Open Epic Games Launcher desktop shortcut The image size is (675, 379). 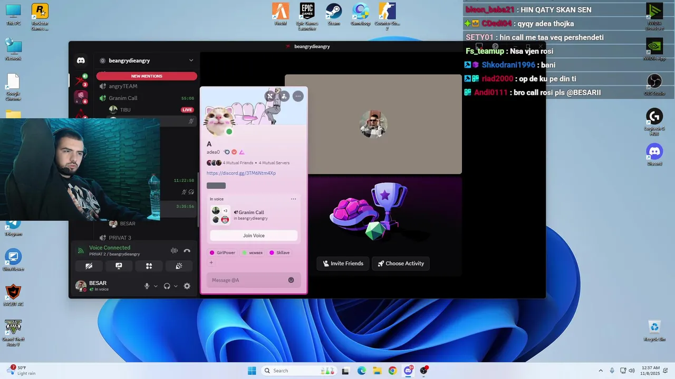[x=307, y=16]
